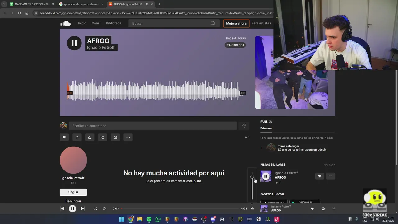Click the browser address bar URL

click(156, 13)
